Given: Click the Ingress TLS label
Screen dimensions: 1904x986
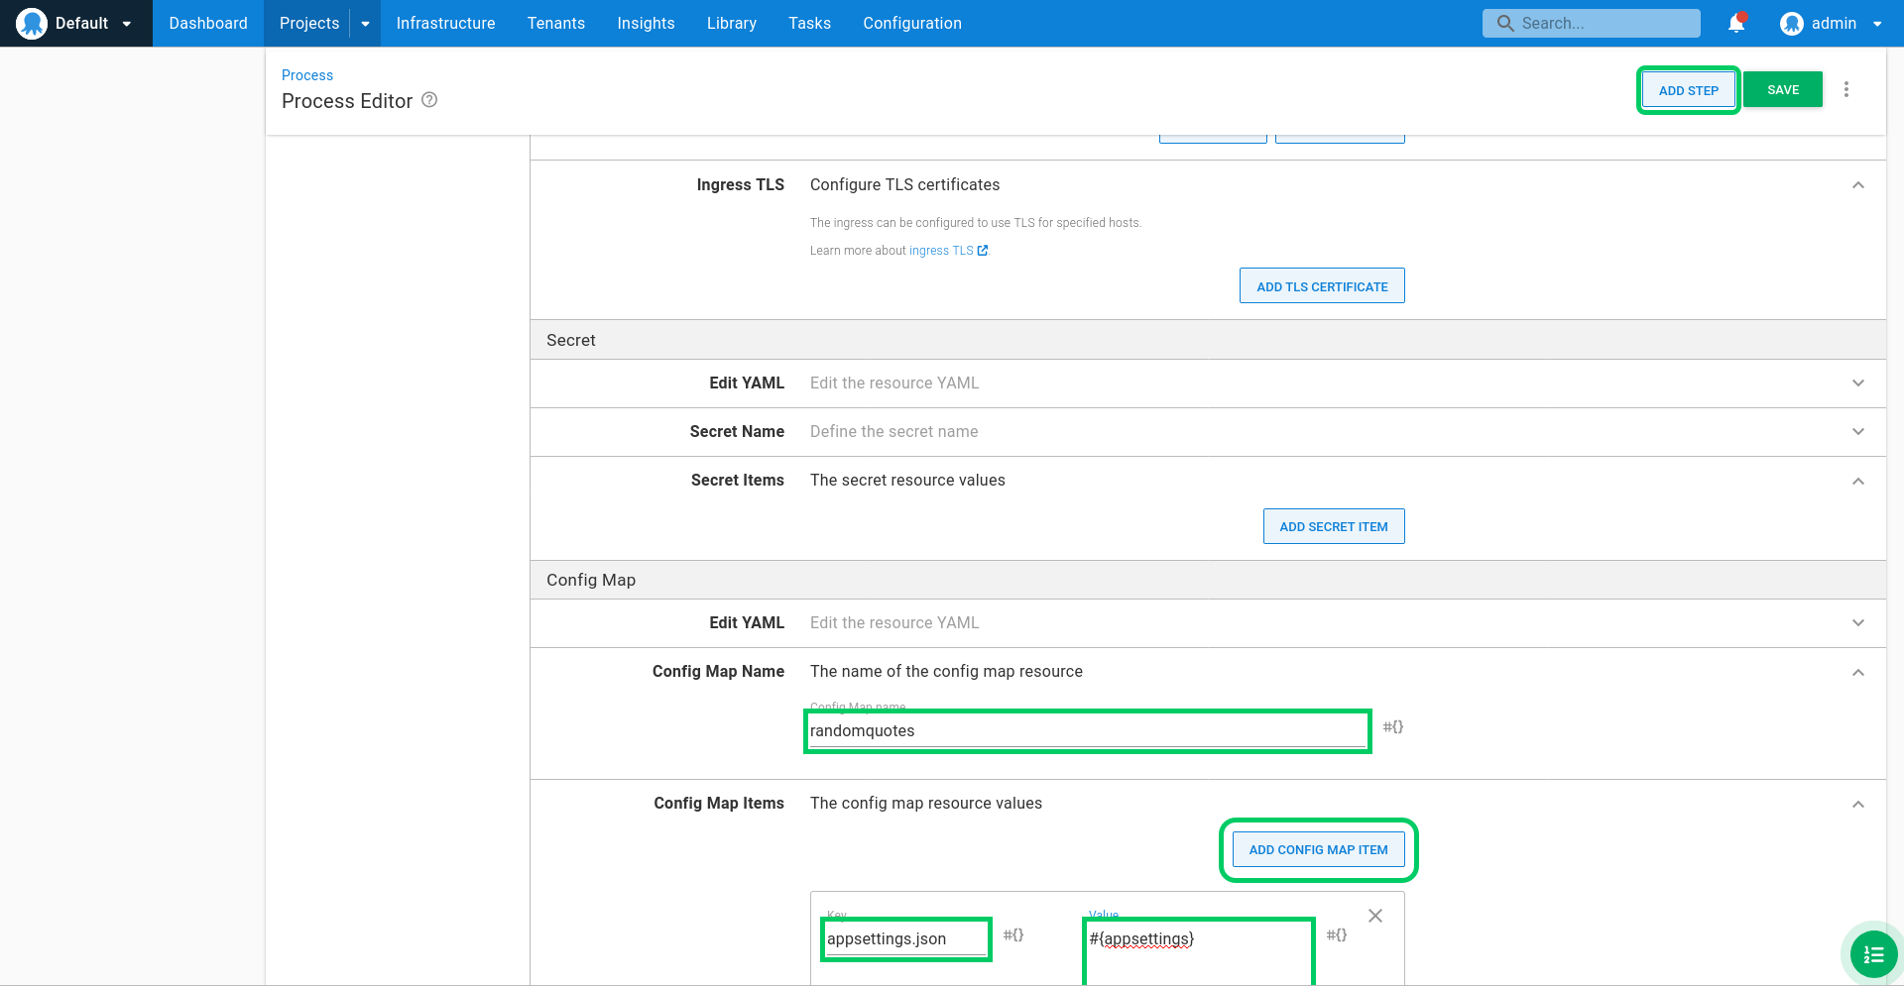Looking at the screenshot, I should (740, 184).
